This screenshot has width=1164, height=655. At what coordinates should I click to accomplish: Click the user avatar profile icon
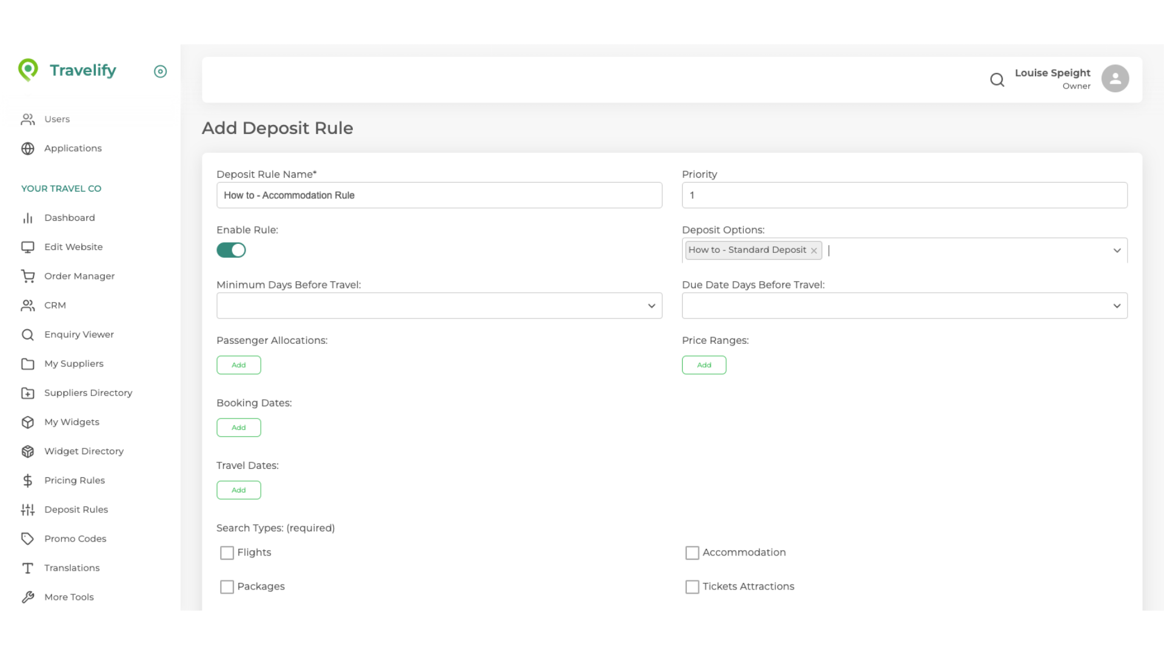1114,79
